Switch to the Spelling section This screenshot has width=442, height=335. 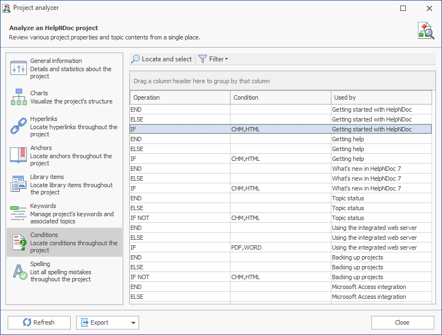point(64,272)
